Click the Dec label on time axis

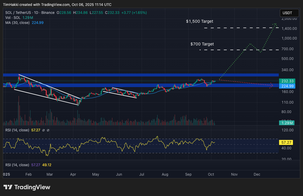click(x=257, y=174)
